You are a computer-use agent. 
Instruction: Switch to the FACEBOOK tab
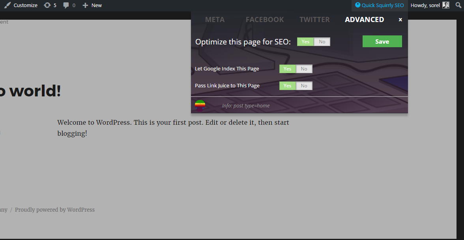pyautogui.click(x=264, y=20)
